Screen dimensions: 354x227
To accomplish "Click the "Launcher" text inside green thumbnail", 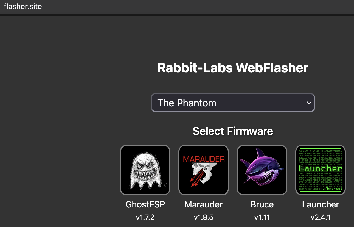I will (x=321, y=168).
